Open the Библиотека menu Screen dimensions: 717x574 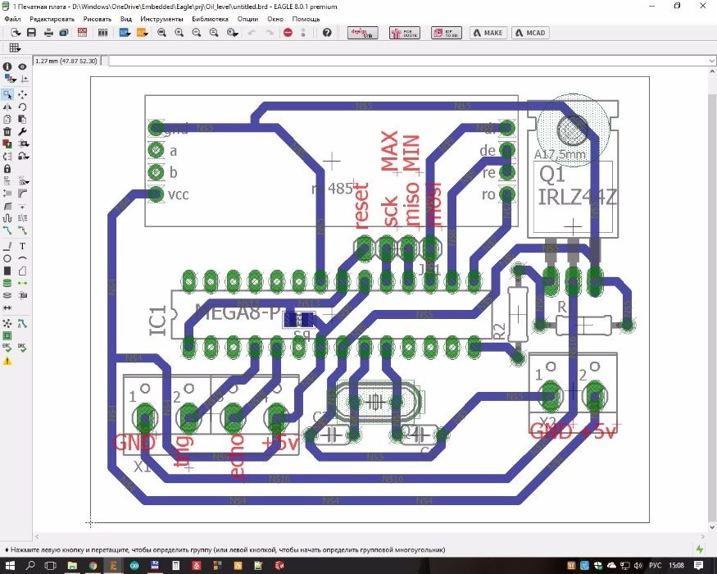tap(210, 19)
